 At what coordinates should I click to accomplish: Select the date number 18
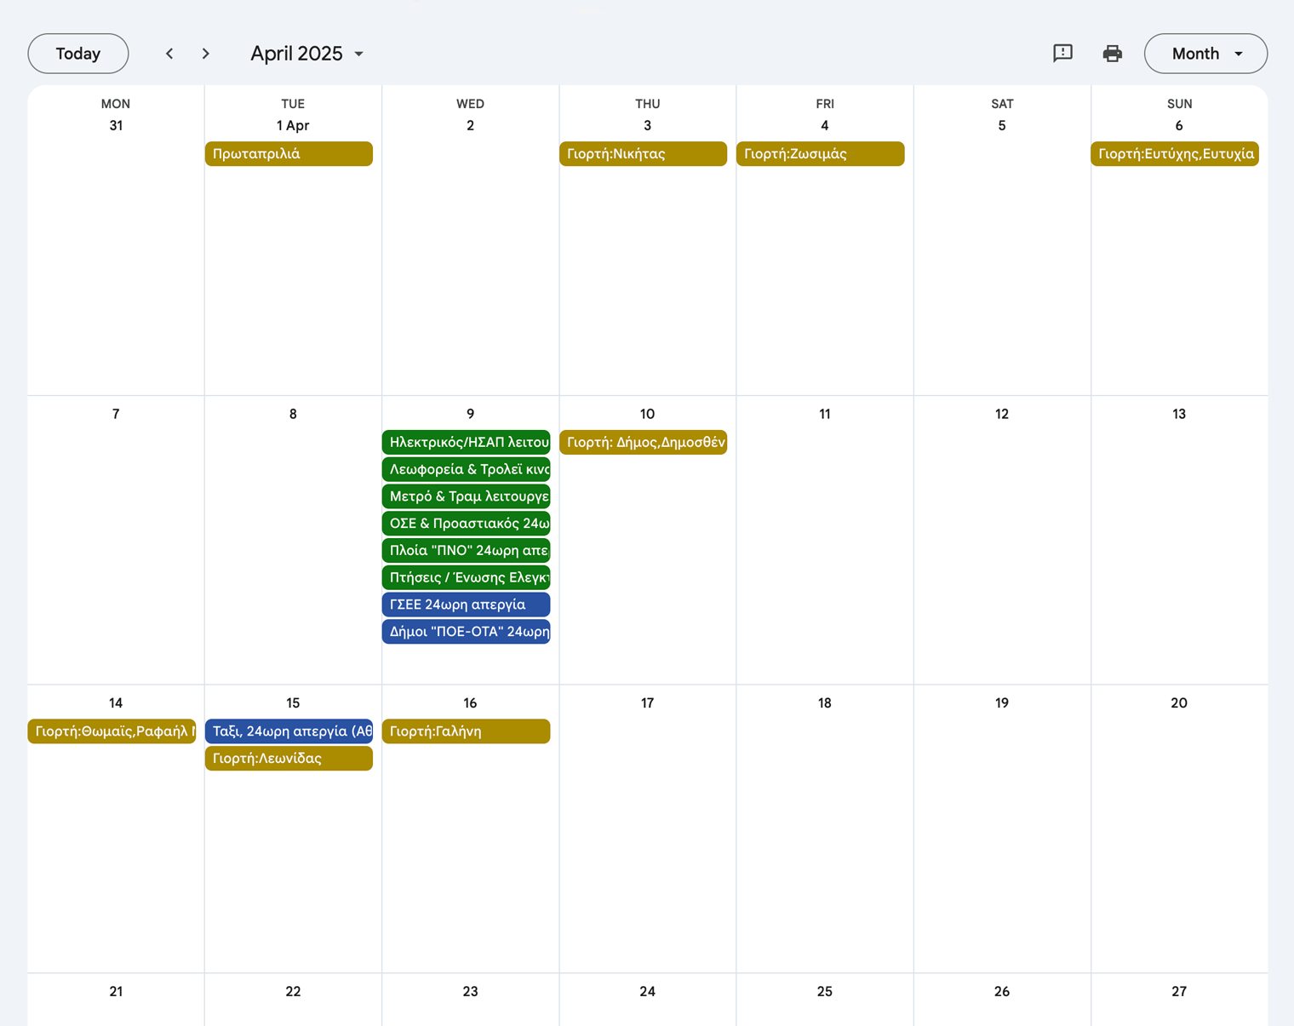[x=825, y=703]
